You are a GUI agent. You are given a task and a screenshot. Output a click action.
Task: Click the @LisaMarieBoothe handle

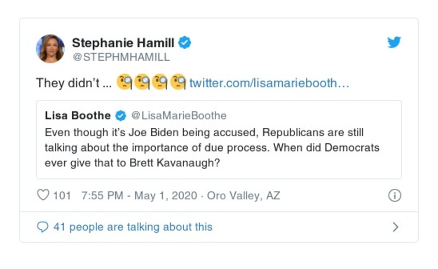[179, 115]
